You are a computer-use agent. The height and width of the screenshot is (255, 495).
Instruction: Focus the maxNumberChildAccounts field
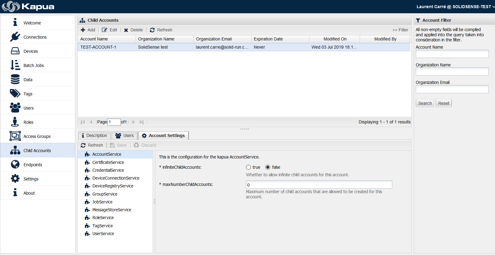[319, 185]
